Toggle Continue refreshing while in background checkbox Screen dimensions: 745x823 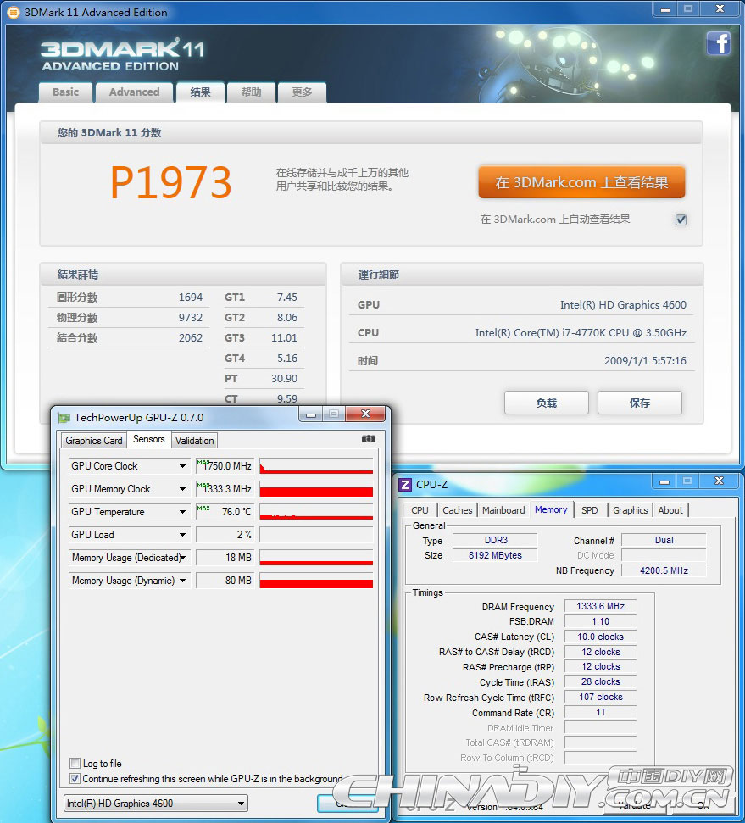coord(75,778)
